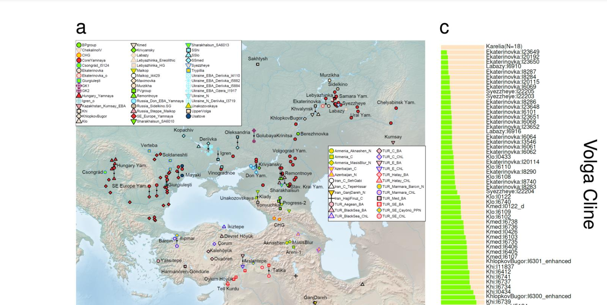607x305 pixels.
Task: Click the Kalehöyük map label
Action: (221, 251)
